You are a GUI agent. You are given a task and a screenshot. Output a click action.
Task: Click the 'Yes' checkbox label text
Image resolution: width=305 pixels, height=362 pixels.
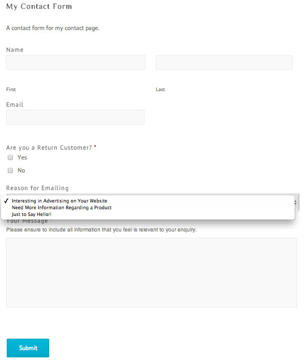coord(22,157)
